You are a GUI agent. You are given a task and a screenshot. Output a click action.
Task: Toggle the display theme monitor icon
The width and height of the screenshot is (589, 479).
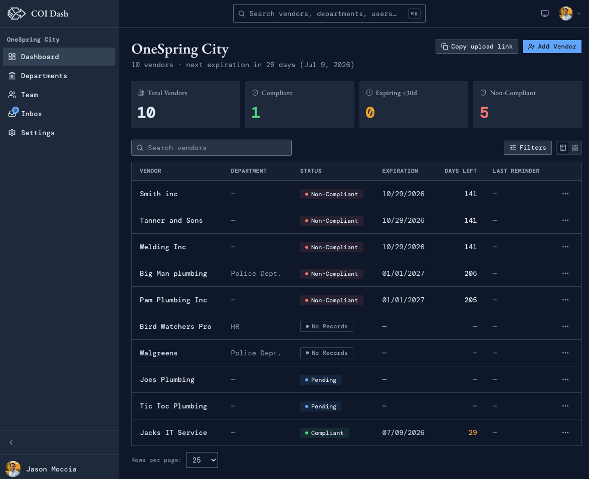pyautogui.click(x=545, y=14)
